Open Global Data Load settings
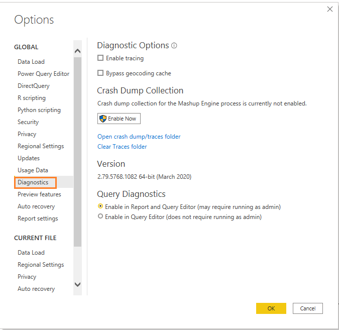The width and height of the screenshot is (339, 330). (31, 62)
